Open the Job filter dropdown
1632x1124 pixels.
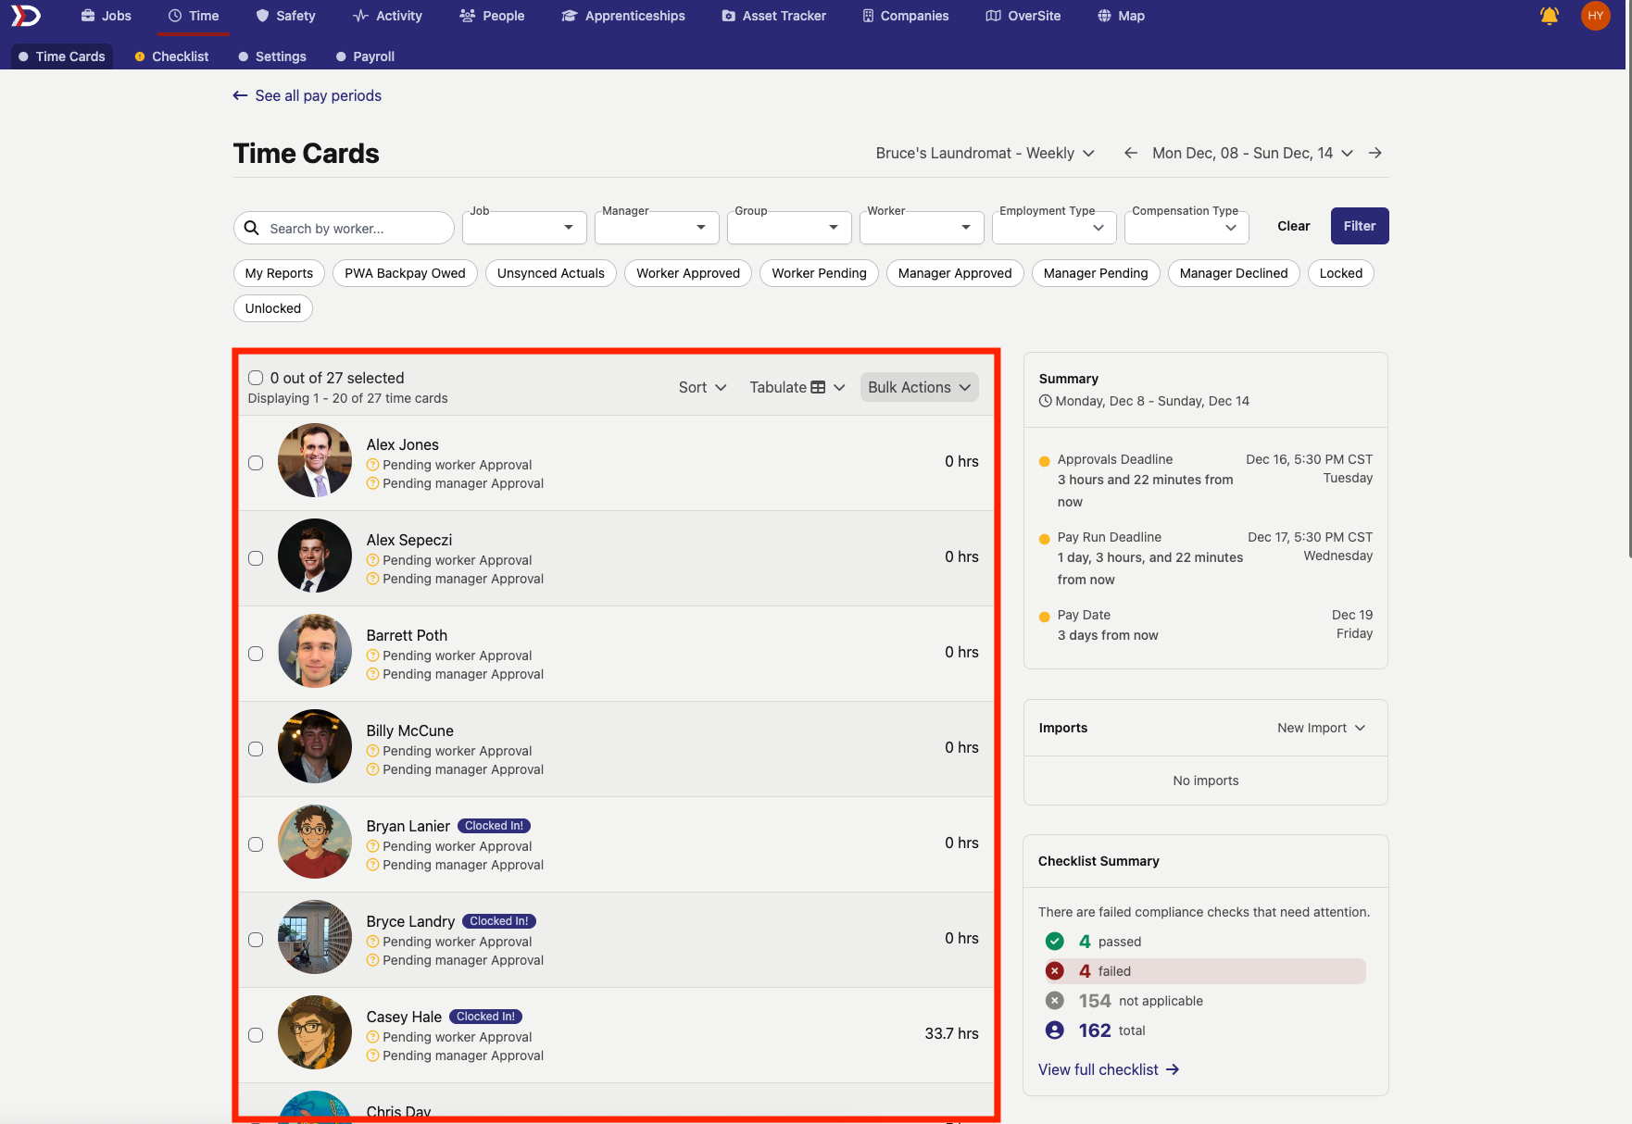[x=524, y=228]
